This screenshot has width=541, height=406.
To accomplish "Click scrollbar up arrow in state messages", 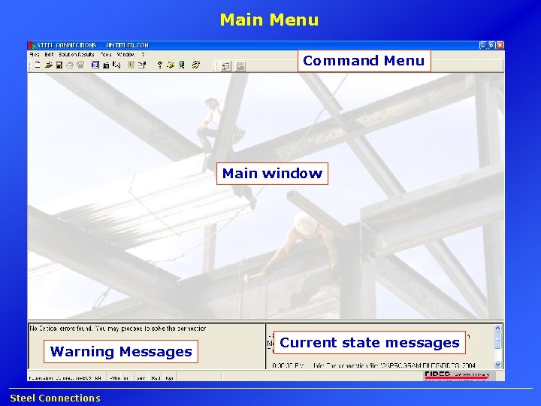I will (497, 329).
